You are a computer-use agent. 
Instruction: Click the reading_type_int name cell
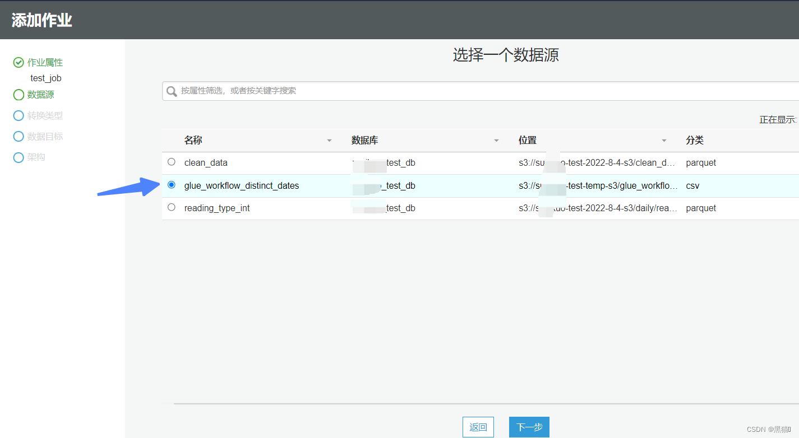[217, 208]
